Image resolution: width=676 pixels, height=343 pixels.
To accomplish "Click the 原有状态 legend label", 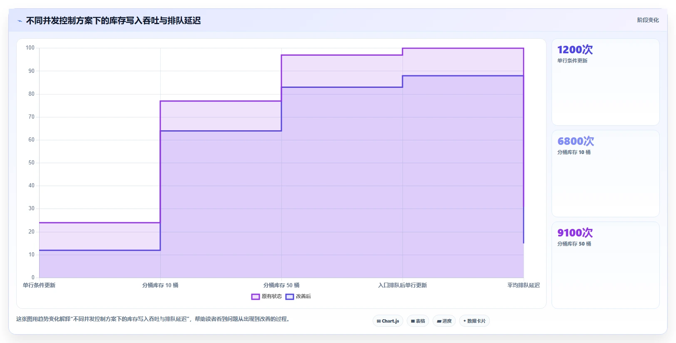I will click(272, 296).
